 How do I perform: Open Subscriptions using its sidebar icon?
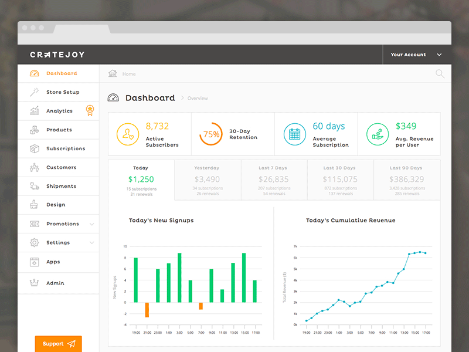(x=35, y=148)
